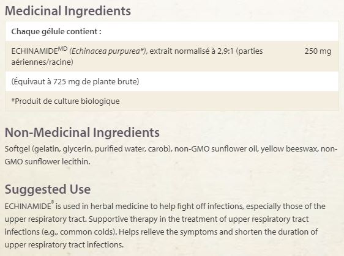Click the 'GMO sunflower lecithin' line

[x=47, y=162]
